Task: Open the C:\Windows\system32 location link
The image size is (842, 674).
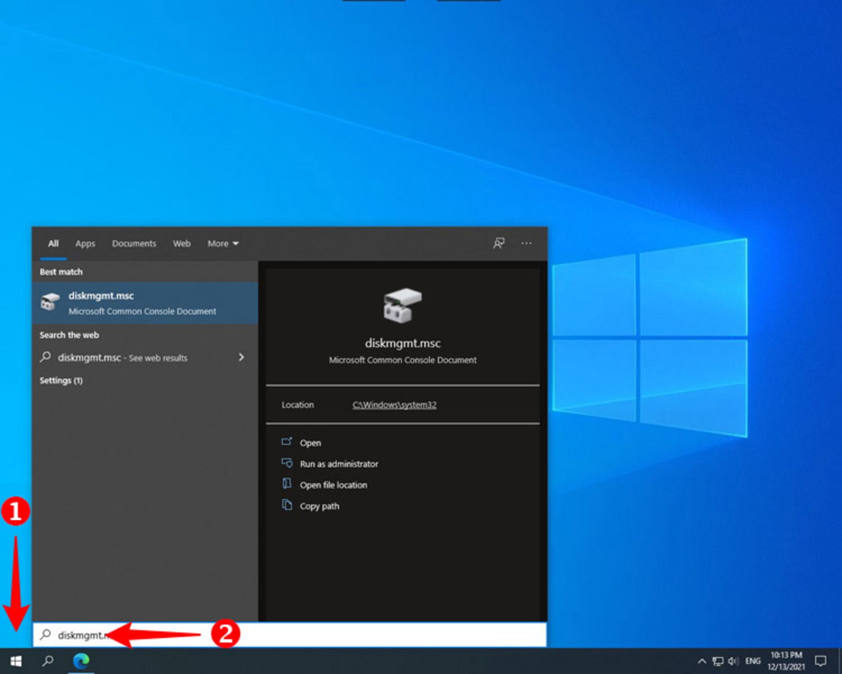Action: click(394, 405)
